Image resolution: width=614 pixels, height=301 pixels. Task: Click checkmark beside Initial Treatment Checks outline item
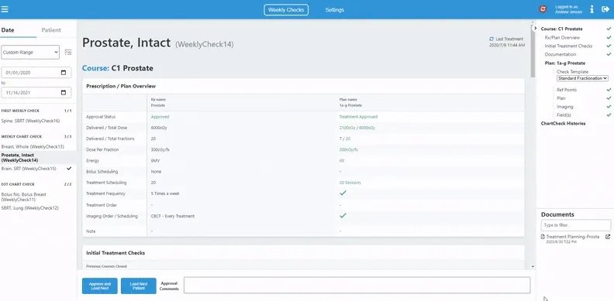click(609, 46)
